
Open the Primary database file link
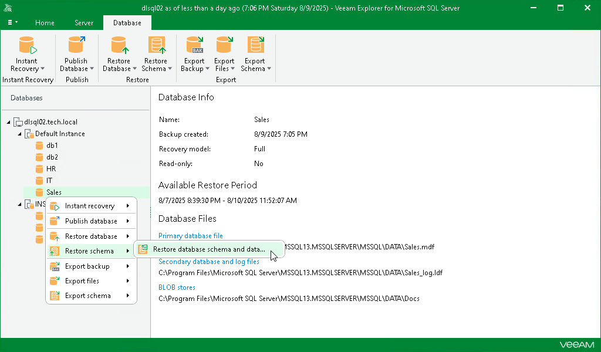pos(190,235)
